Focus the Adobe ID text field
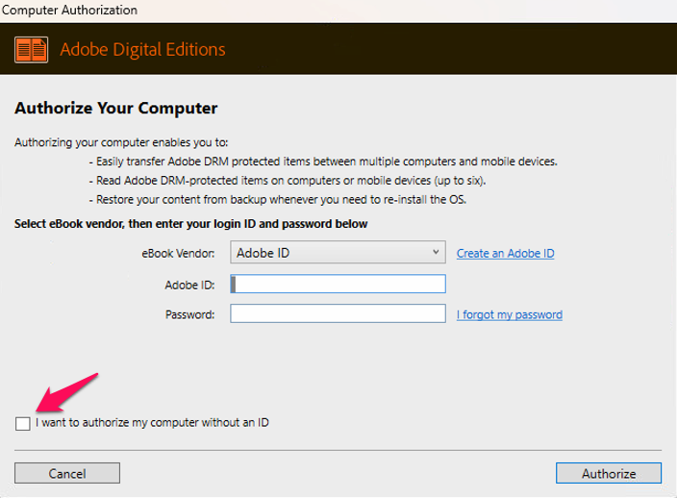 (x=338, y=284)
